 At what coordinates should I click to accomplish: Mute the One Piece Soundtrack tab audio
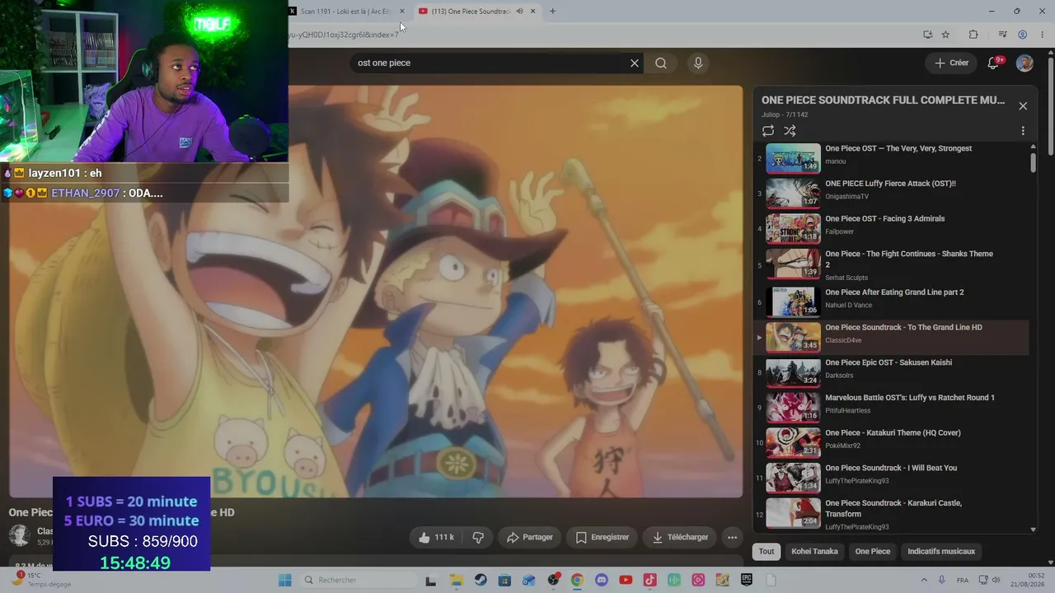point(519,11)
